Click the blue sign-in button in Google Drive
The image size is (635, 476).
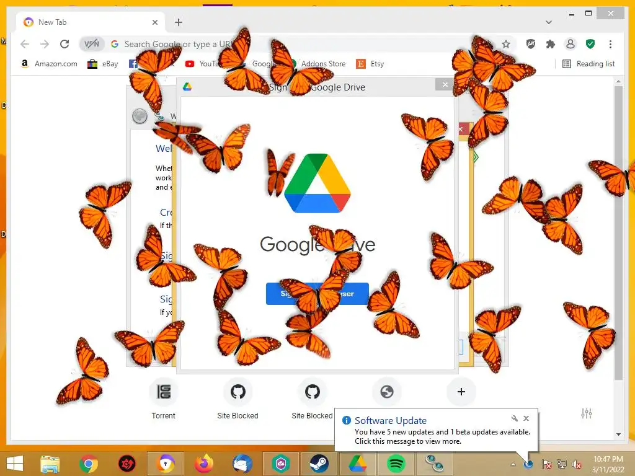click(317, 293)
